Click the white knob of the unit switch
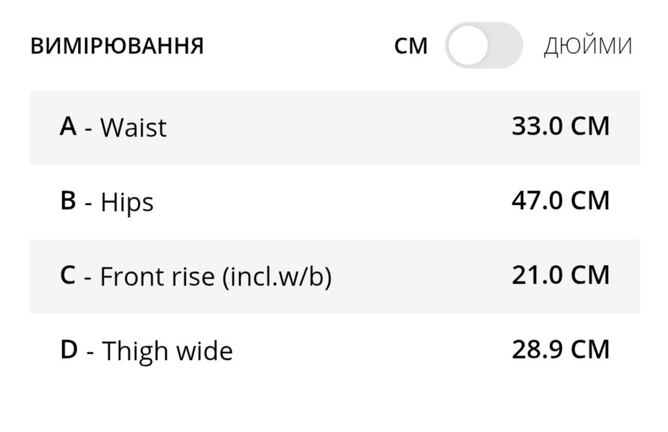This screenshot has width=668, height=432. click(x=468, y=45)
